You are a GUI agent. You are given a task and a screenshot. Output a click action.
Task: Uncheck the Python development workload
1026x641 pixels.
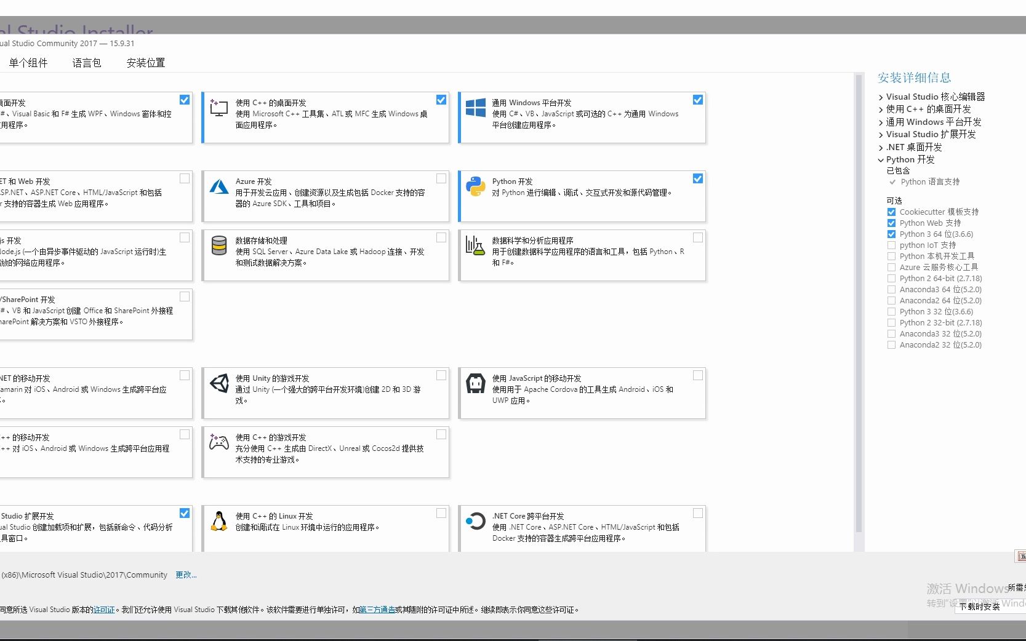coord(698,178)
